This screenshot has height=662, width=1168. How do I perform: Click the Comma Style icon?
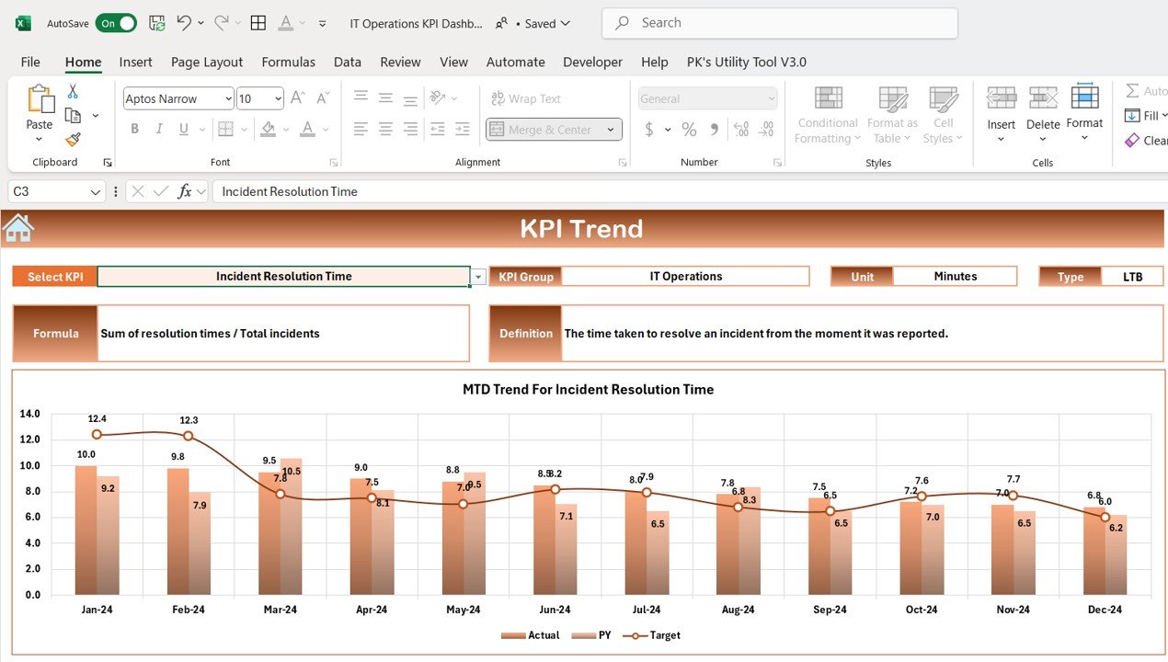tap(714, 130)
